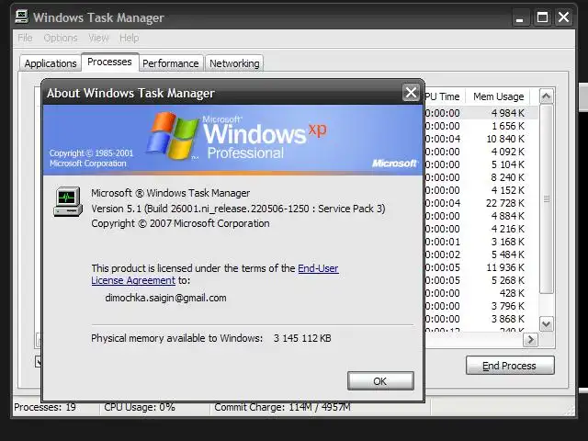Click the Windows XP flag logo
This screenshot has height=441, width=588.
point(173,136)
